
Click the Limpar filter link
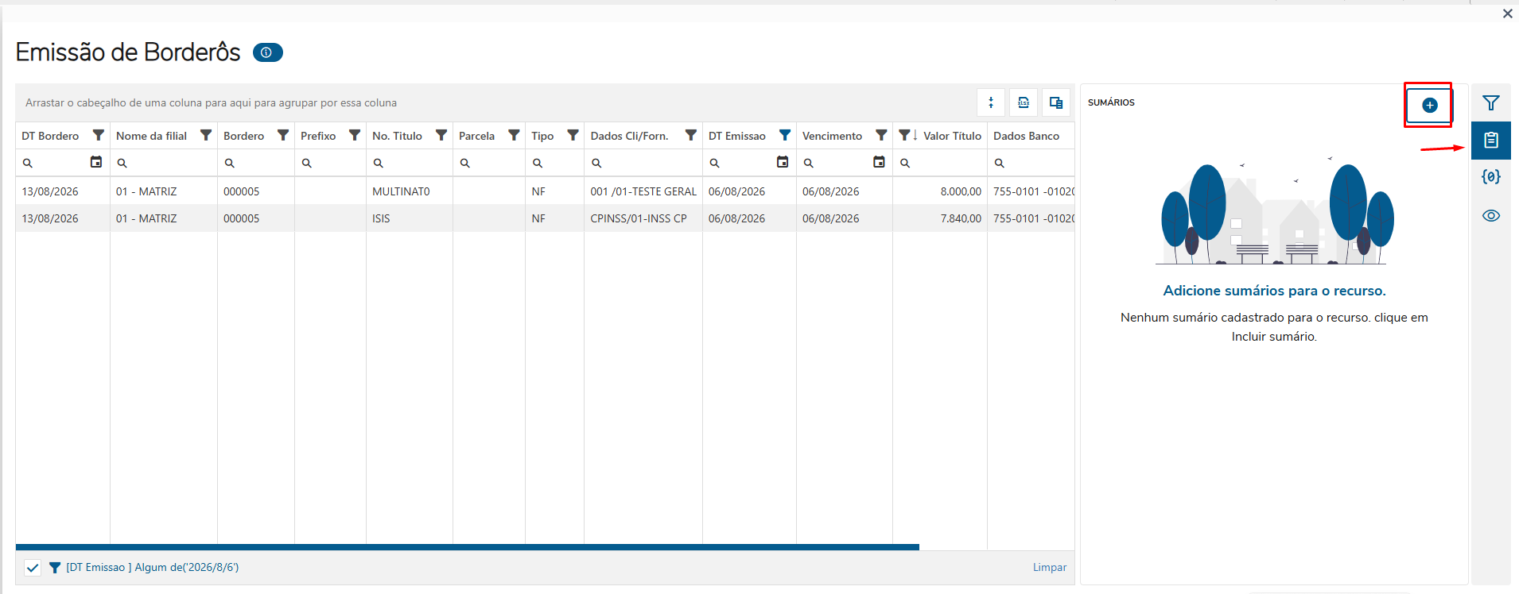tap(1050, 567)
